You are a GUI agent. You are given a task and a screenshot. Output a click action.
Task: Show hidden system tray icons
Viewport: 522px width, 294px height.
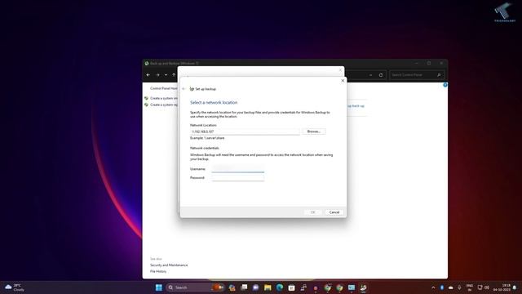tap(433, 287)
